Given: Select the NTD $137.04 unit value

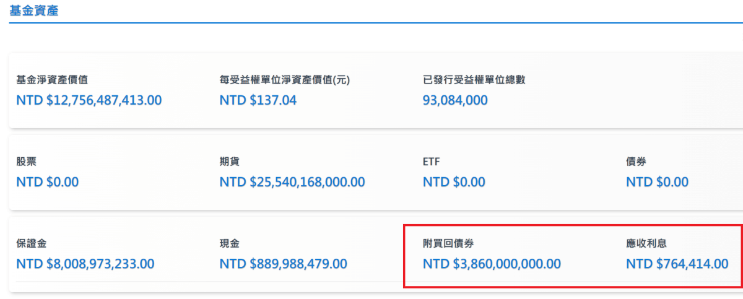Looking at the screenshot, I should pyautogui.click(x=258, y=100).
